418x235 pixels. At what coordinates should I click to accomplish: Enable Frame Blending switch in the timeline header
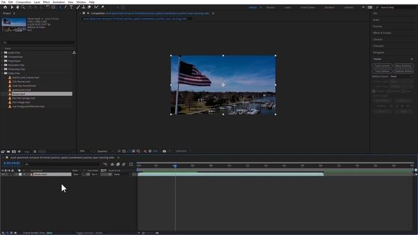[x=118, y=164]
